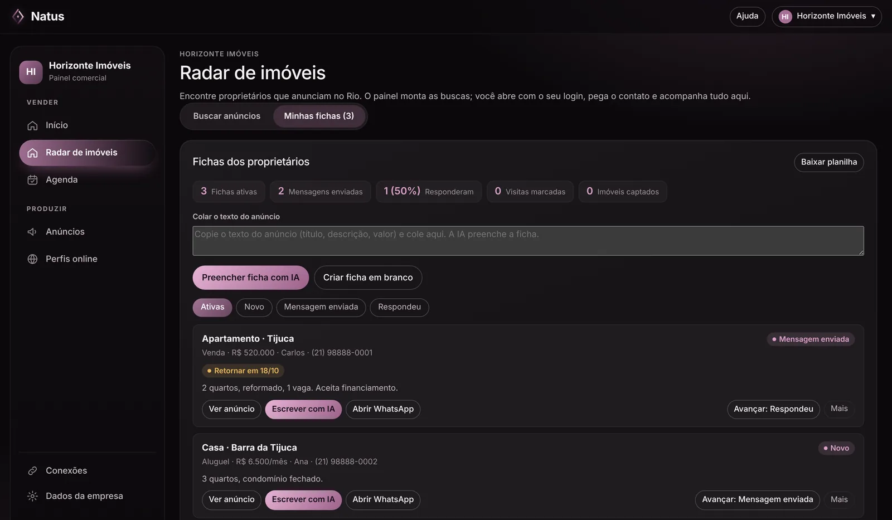Go to Agenda in the sidebar
This screenshot has width=892, height=520.
click(87, 180)
